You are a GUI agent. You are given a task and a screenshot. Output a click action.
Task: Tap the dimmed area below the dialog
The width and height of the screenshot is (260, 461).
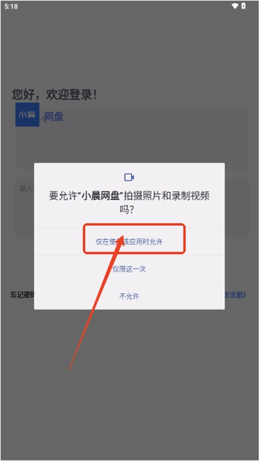pyautogui.click(x=129, y=382)
